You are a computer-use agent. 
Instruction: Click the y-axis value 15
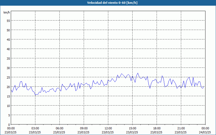point(8,96)
